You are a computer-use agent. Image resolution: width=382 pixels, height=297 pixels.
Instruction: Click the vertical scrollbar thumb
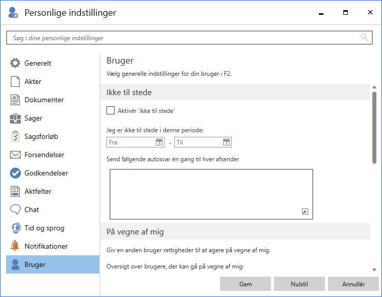pos(374,128)
